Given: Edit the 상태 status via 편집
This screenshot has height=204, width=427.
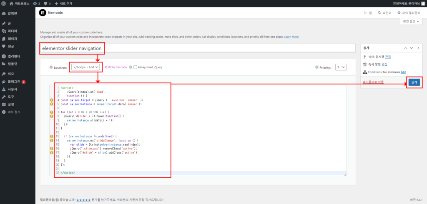Looking at the screenshot, I should tap(388, 57).
